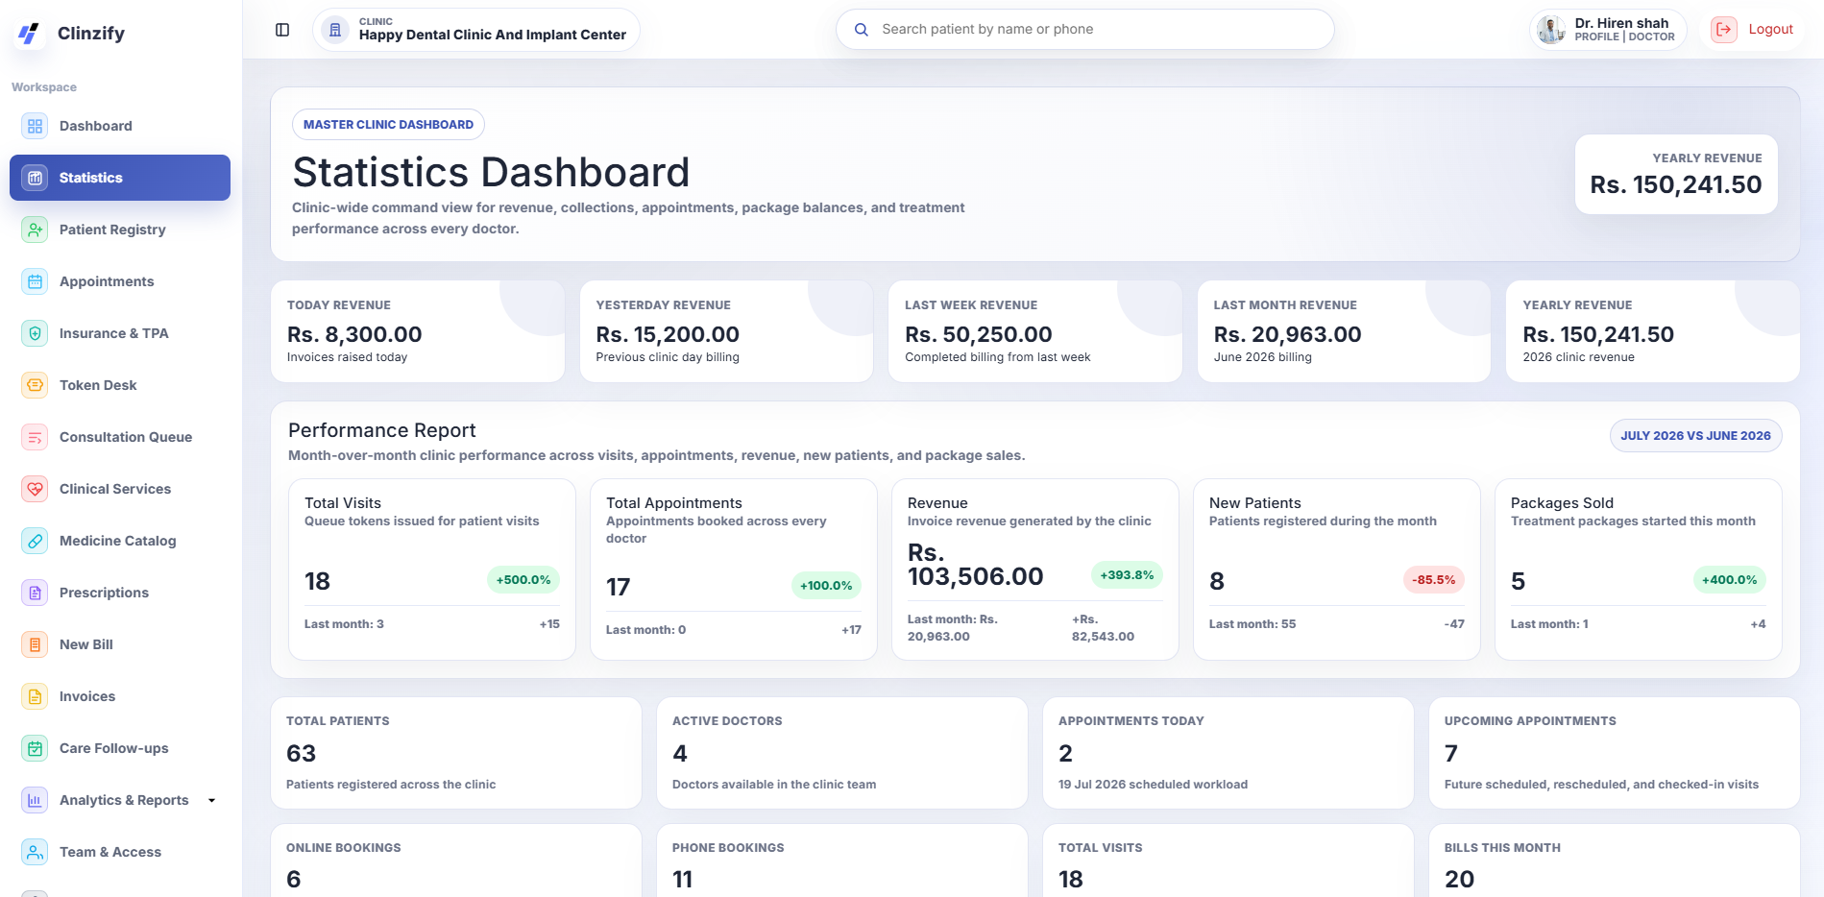Click the Today Revenue card

click(418, 331)
